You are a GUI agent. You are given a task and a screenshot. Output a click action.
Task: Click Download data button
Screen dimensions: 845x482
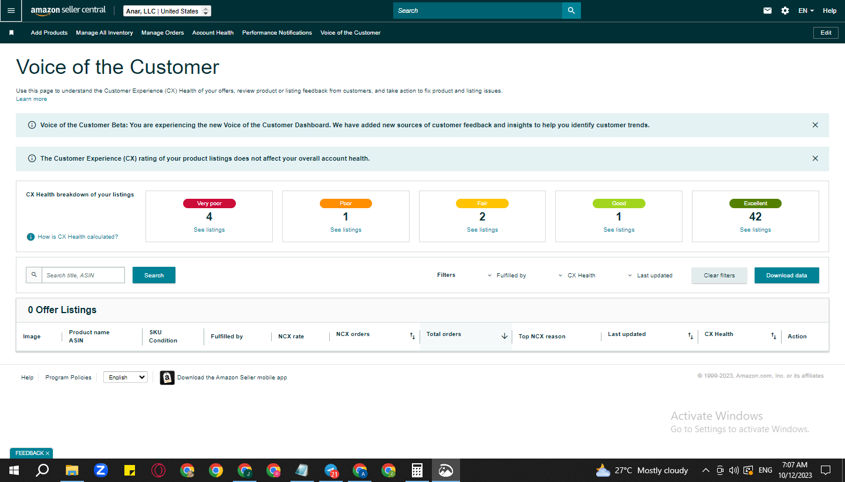787,275
